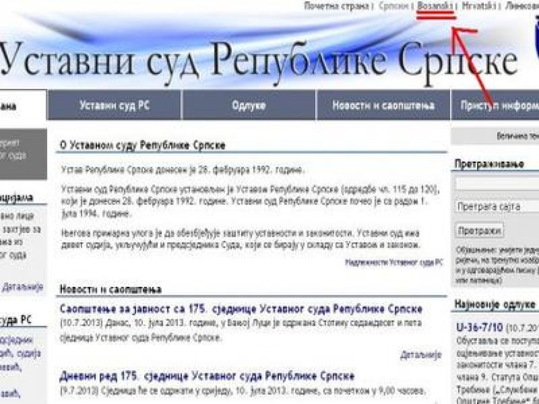Open the Почетна страна top link

coord(336,6)
